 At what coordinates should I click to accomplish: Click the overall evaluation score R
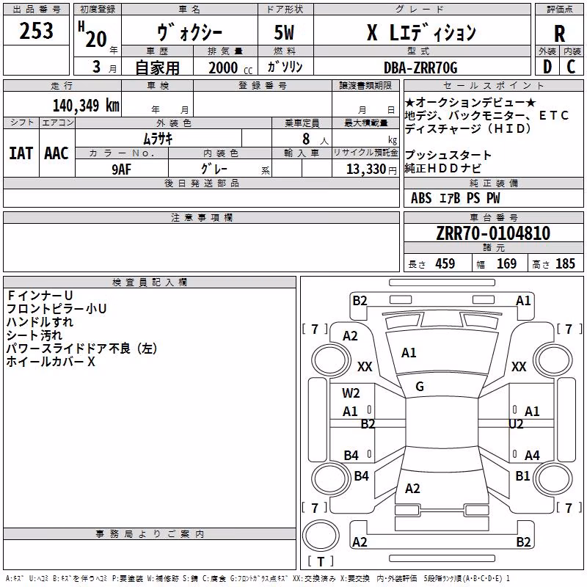pos(559,34)
